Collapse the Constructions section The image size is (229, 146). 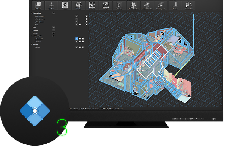point(32,13)
